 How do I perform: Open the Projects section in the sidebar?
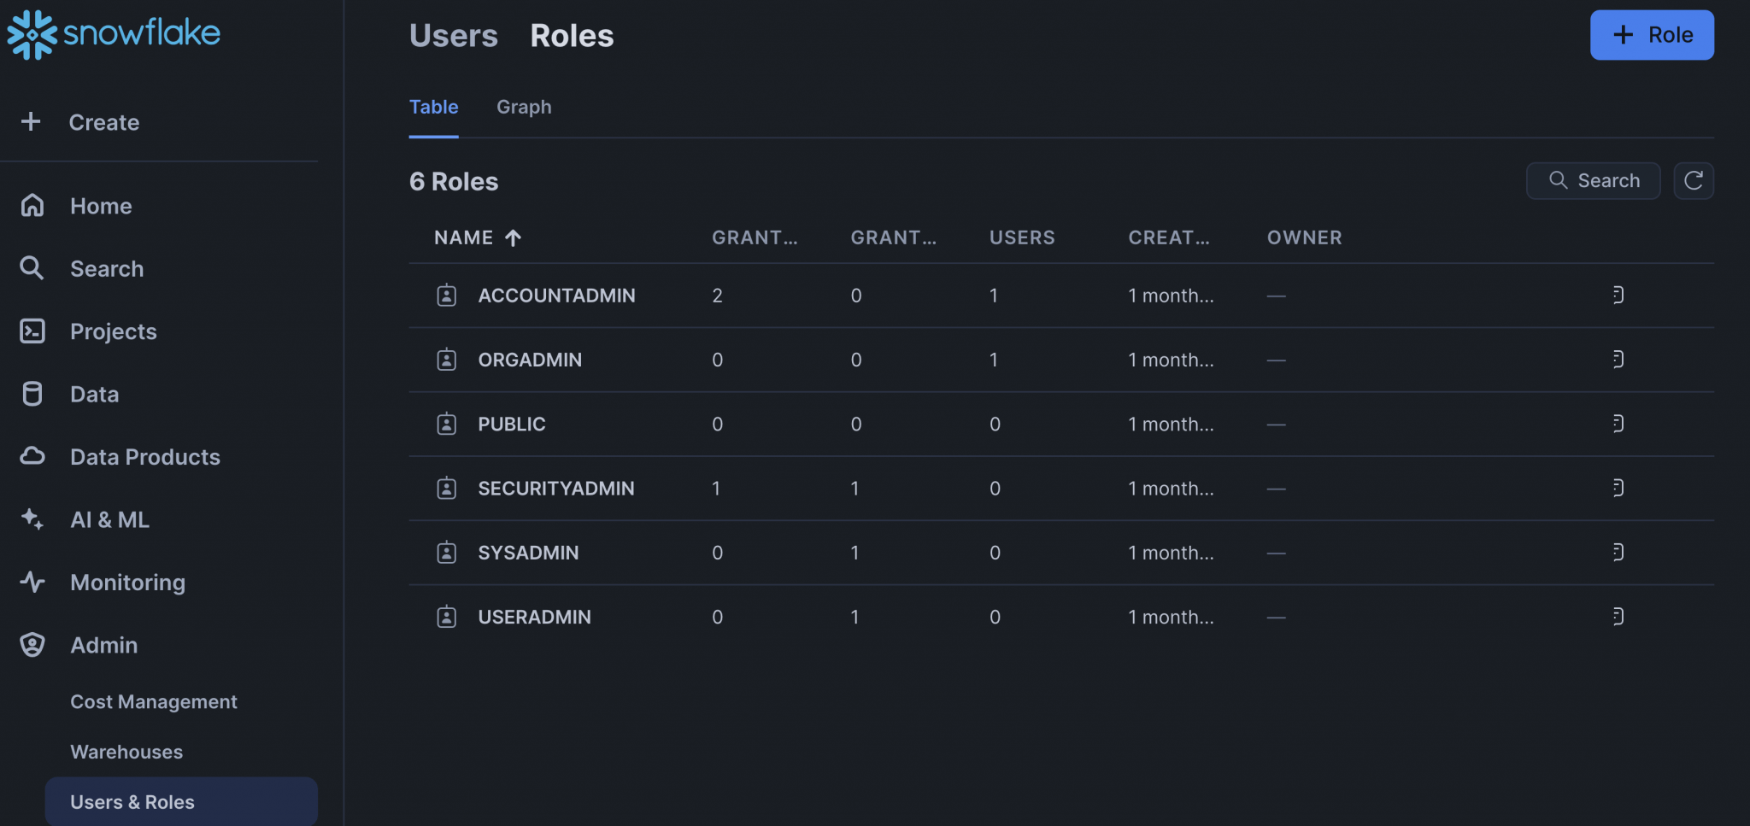(113, 331)
